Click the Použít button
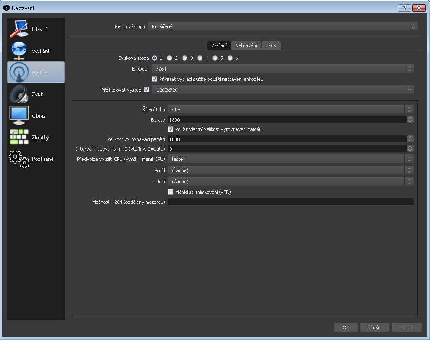Screen dimensions: 430x340 coord(406,327)
